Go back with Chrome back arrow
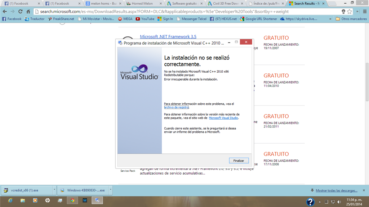The height and width of the screenshot is (207, 369). [5, 12]
